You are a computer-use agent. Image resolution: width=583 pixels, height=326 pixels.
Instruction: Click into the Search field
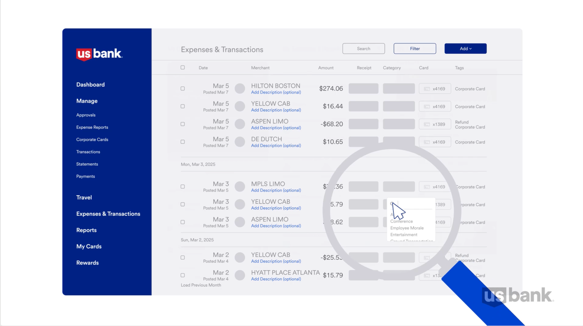(x=364, y=49)
